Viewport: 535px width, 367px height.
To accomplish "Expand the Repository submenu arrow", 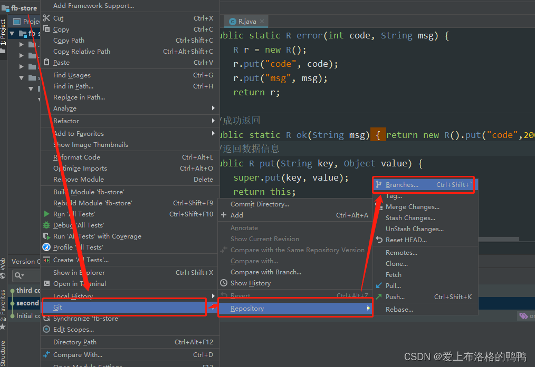I will (x=368, y=308).
